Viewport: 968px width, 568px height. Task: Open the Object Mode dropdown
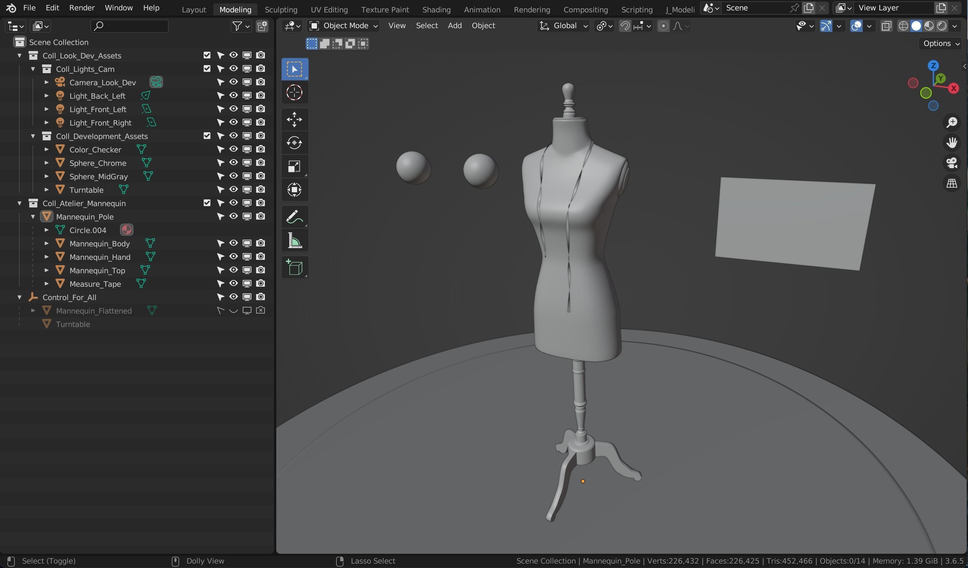[x=344, y=26]
